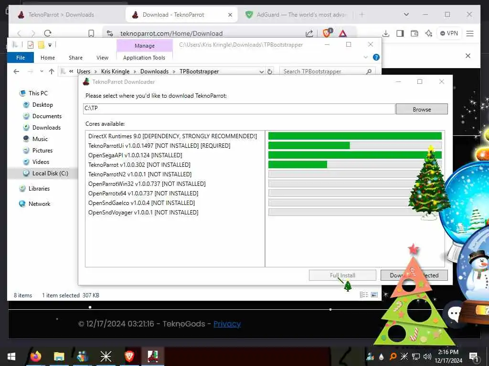Click the download path field C:\TP
489x366 pixels.
click(x=239, y=109)
